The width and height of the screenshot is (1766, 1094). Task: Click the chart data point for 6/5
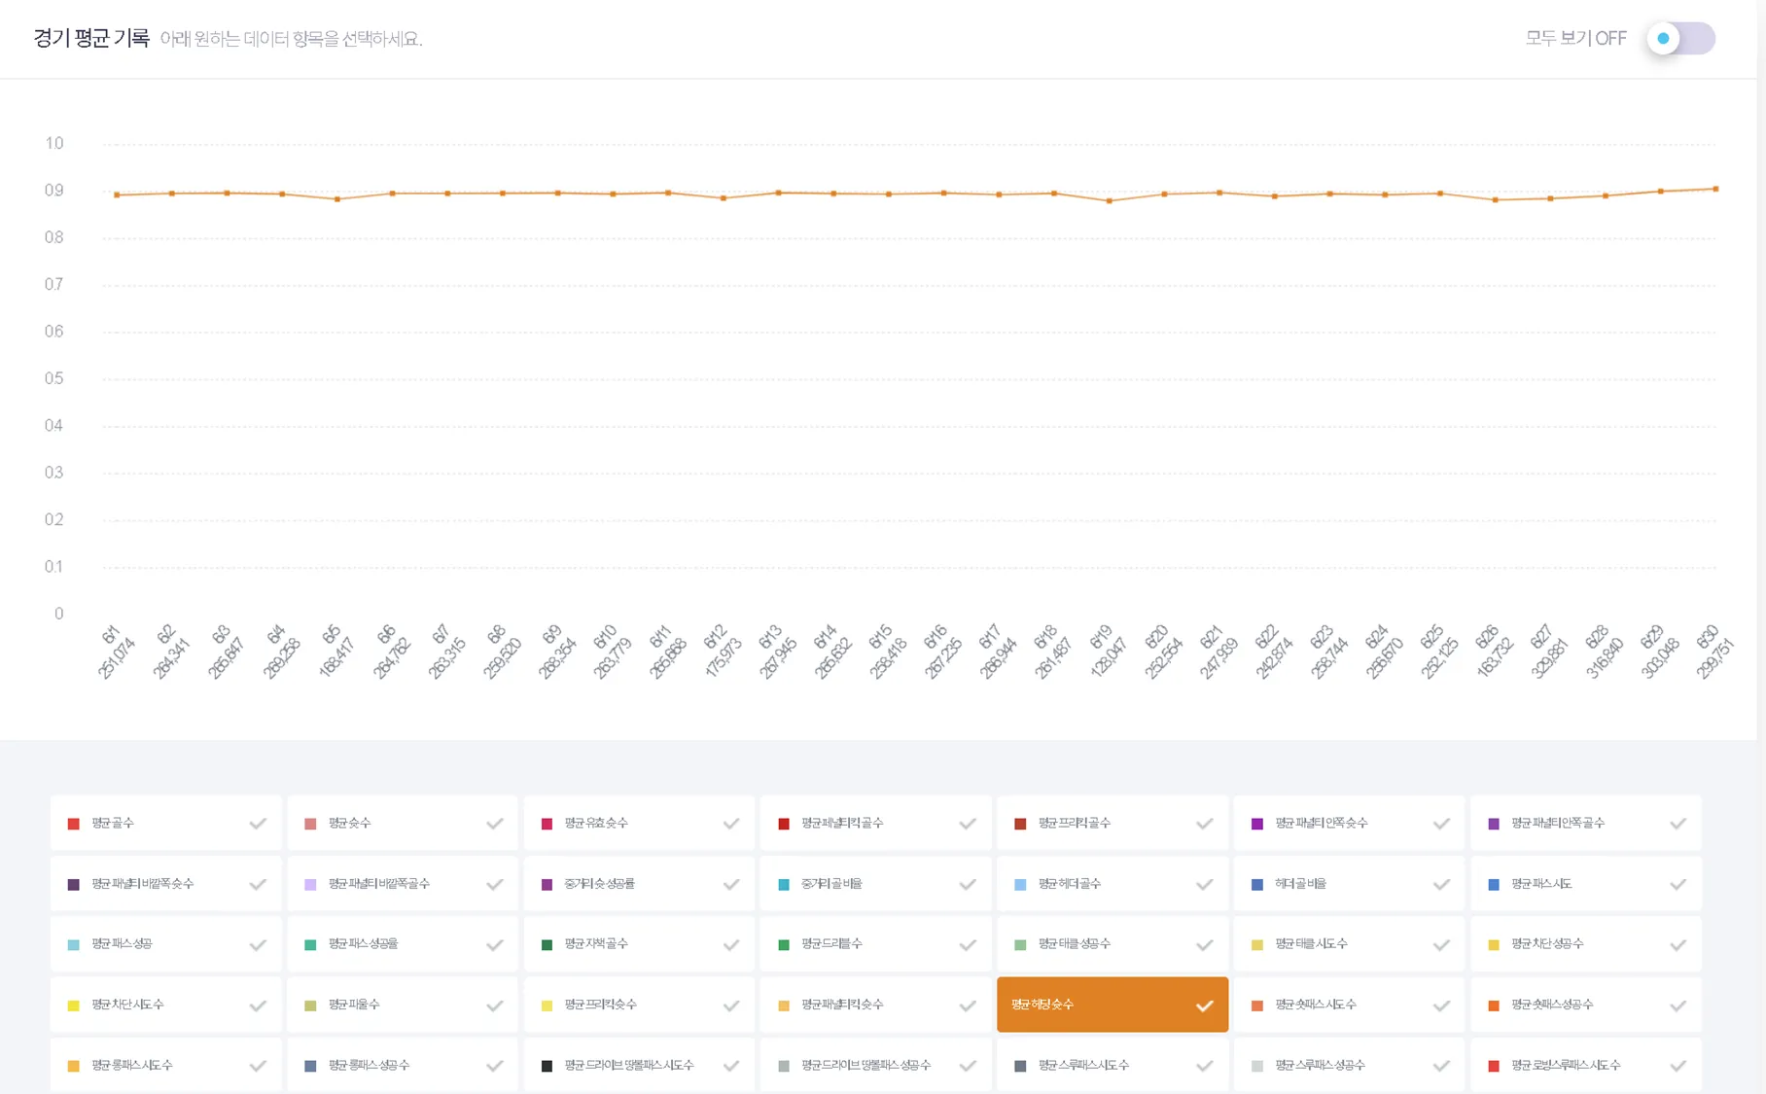337,199
